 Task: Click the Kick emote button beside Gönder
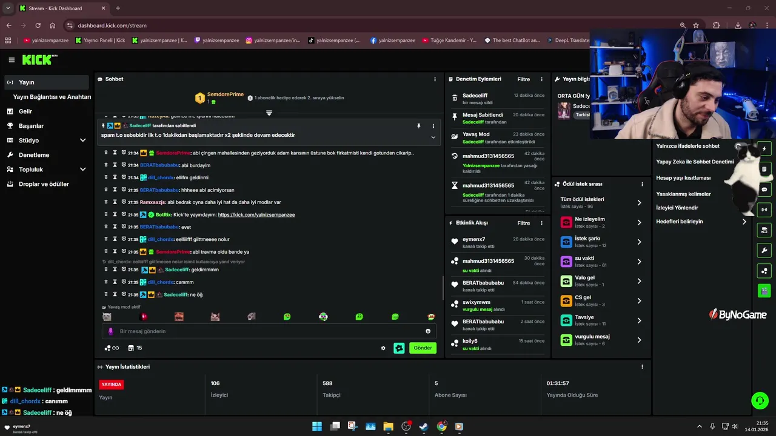coord(399,348)
